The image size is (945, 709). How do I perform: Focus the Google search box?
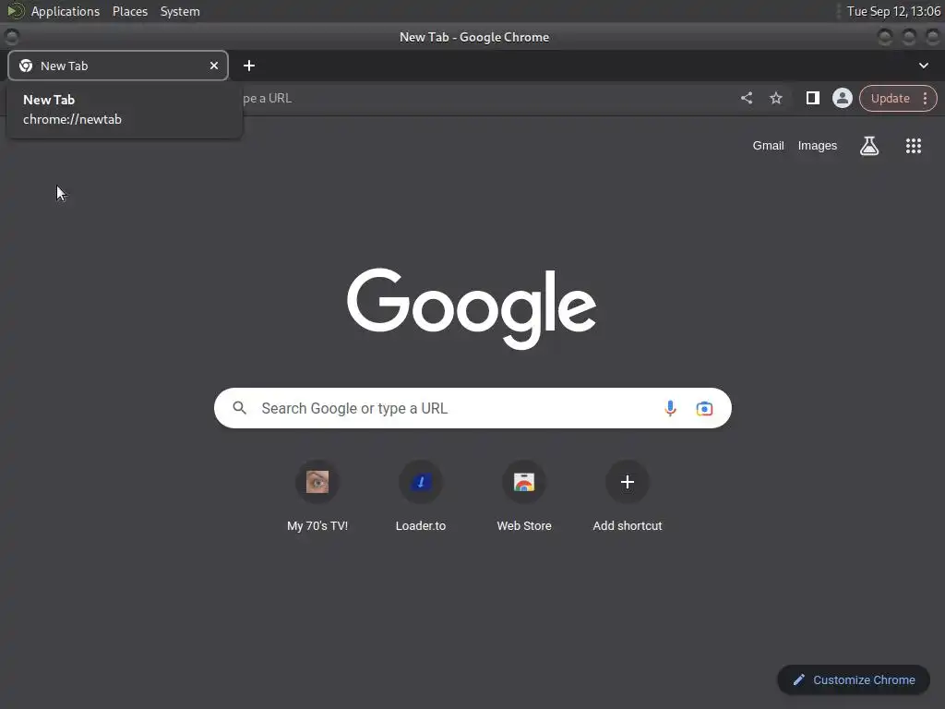pyautogui.click(x=472, y=408)
